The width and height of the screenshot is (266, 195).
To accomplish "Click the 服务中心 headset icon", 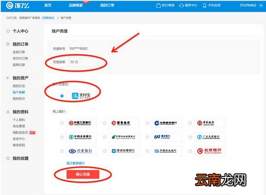I will point(181,5).
